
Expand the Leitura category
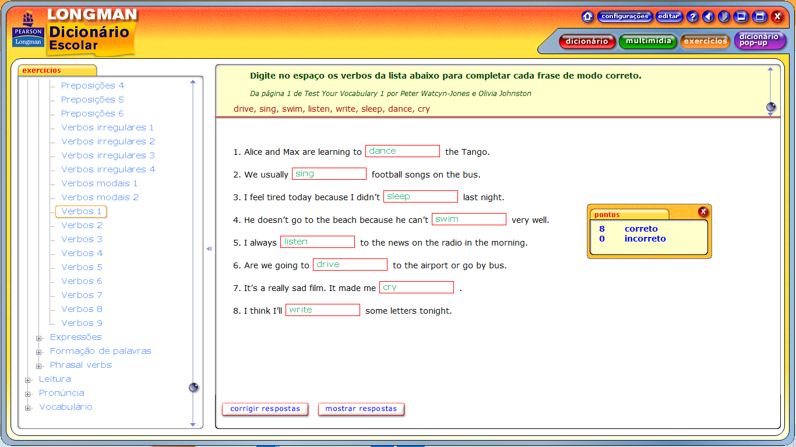click(x=28, y=380)
